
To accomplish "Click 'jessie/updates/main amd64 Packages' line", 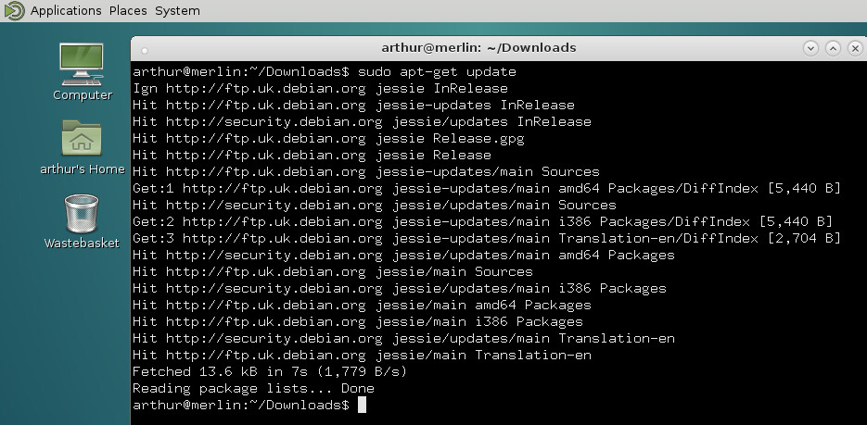I will [403, 255].
